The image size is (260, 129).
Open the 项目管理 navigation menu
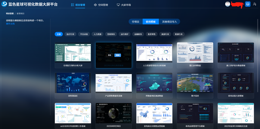click(78, 5)
